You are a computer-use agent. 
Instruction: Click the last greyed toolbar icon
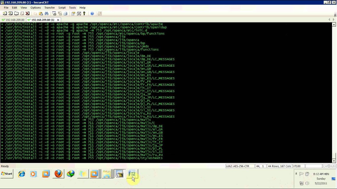pos(100,13)
